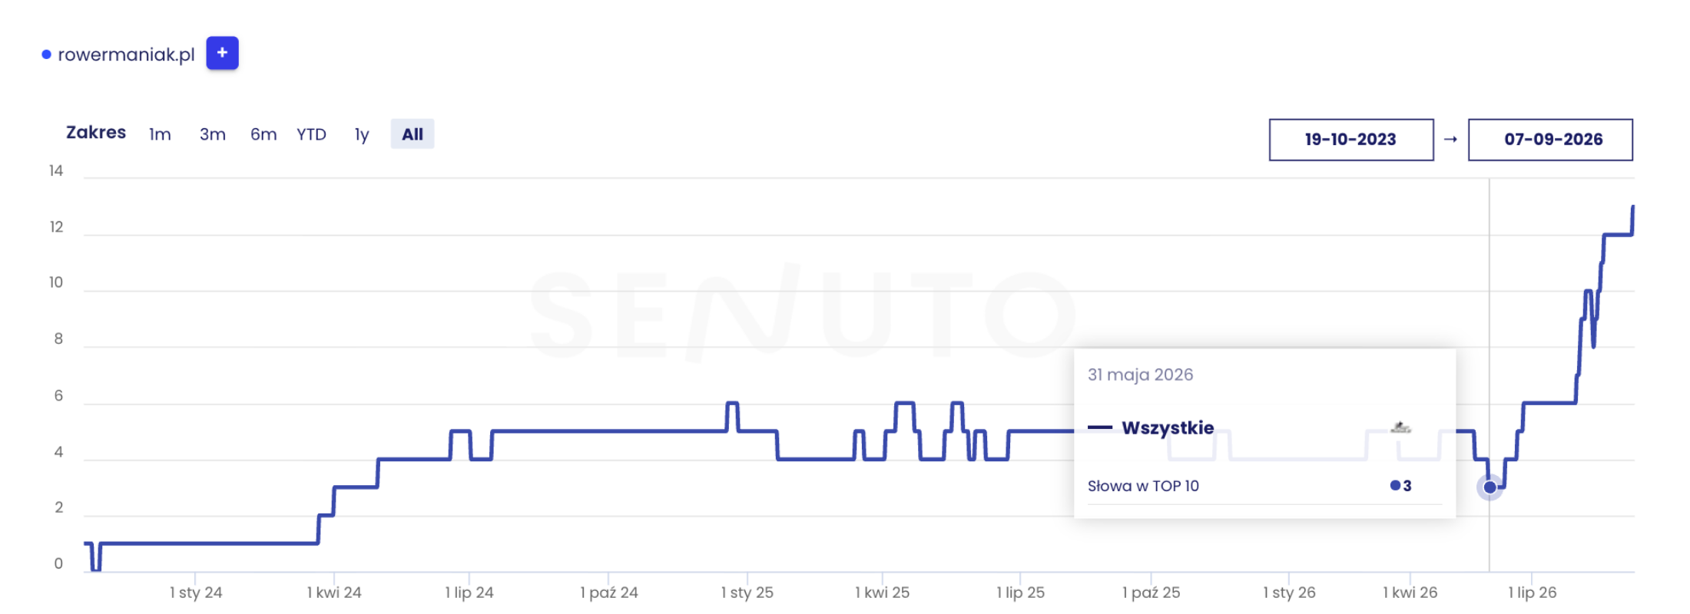Select the All range button
Screen dimensions: 1690x614
(413, 134)
